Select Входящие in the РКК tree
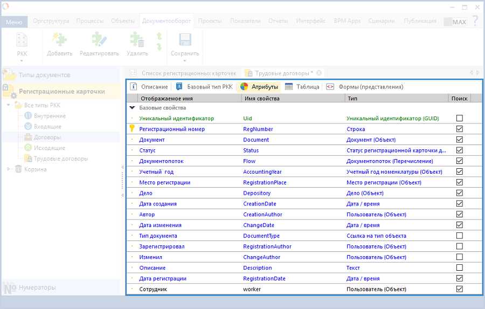The width and height of the screenshot is (485, 309). coord(47,126)
